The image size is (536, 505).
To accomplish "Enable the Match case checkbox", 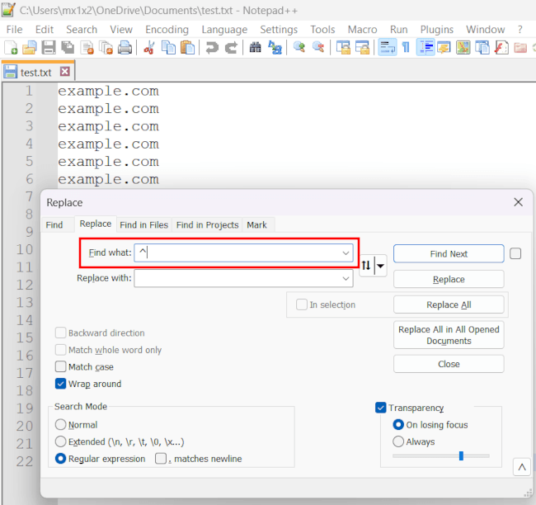I will [60, 366].
